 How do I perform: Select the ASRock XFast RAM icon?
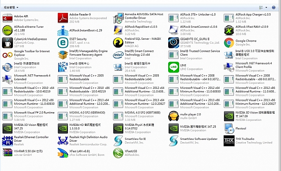(229, 30)
